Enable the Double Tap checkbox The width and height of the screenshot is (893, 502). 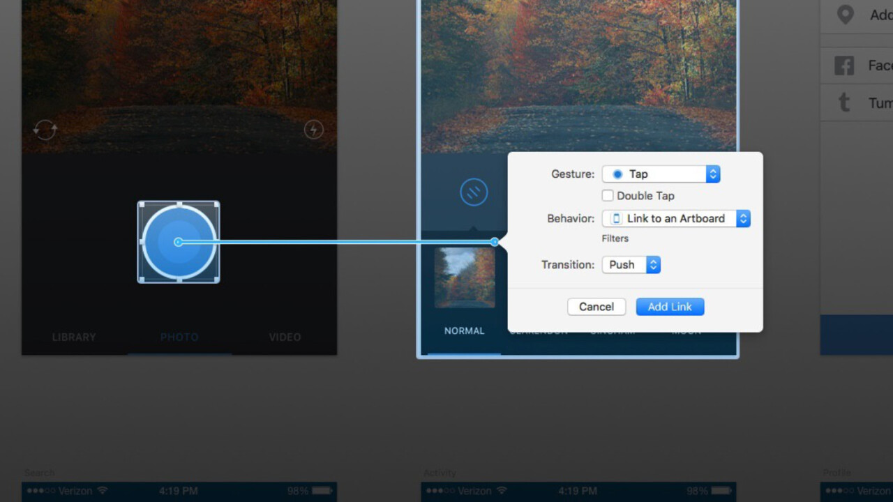click(608, 196)
